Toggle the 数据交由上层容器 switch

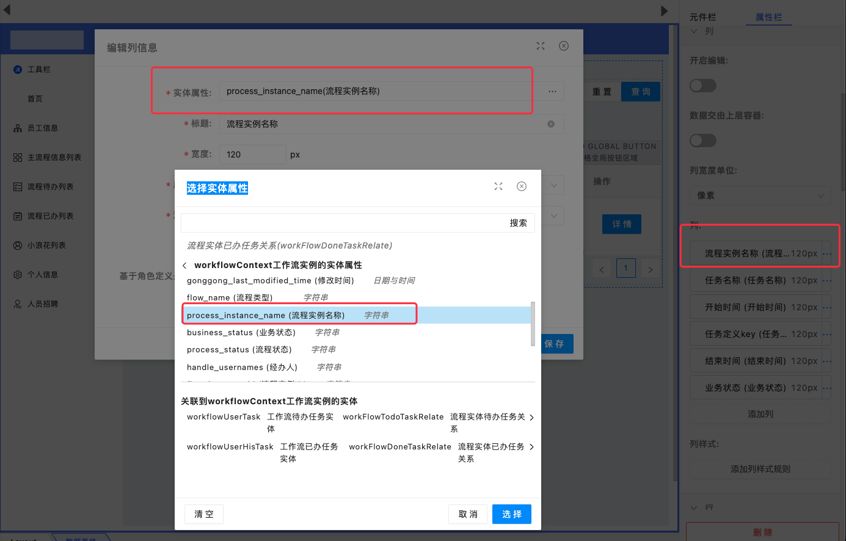tap(702, 140)
